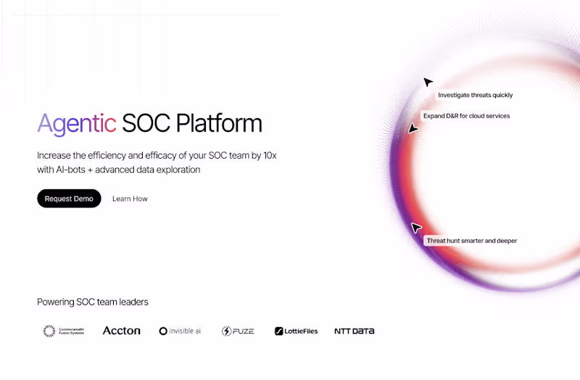The image size is (580, 380).
Task: Click the SOC Platform heading text
Action: coord(192,123)
